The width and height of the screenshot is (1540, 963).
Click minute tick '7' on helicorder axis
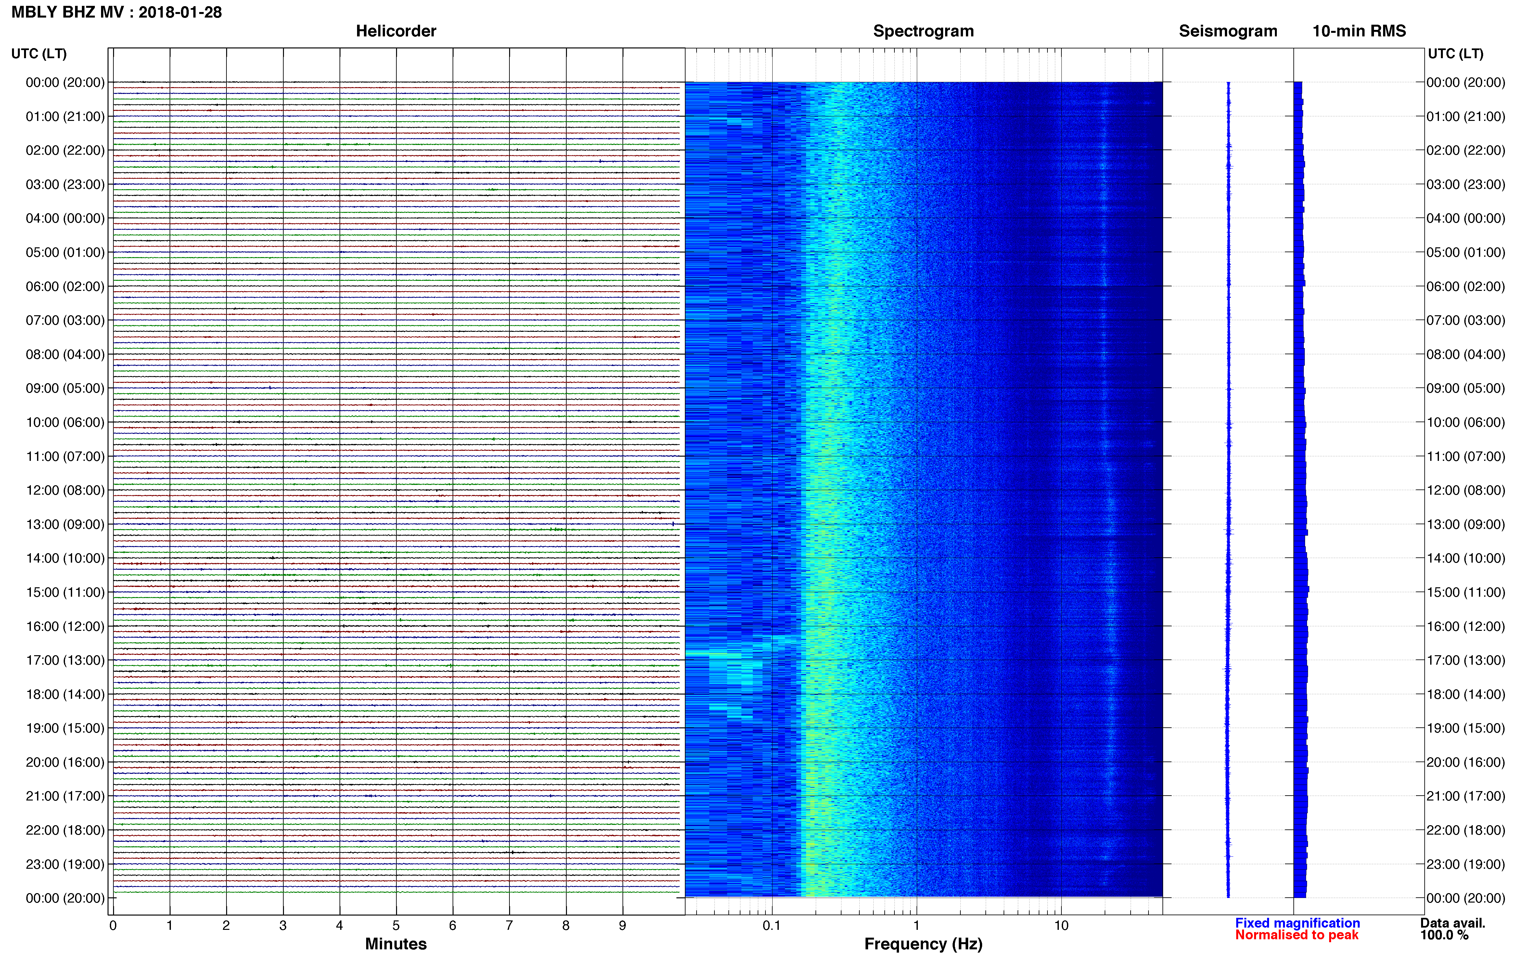point(509,925)
